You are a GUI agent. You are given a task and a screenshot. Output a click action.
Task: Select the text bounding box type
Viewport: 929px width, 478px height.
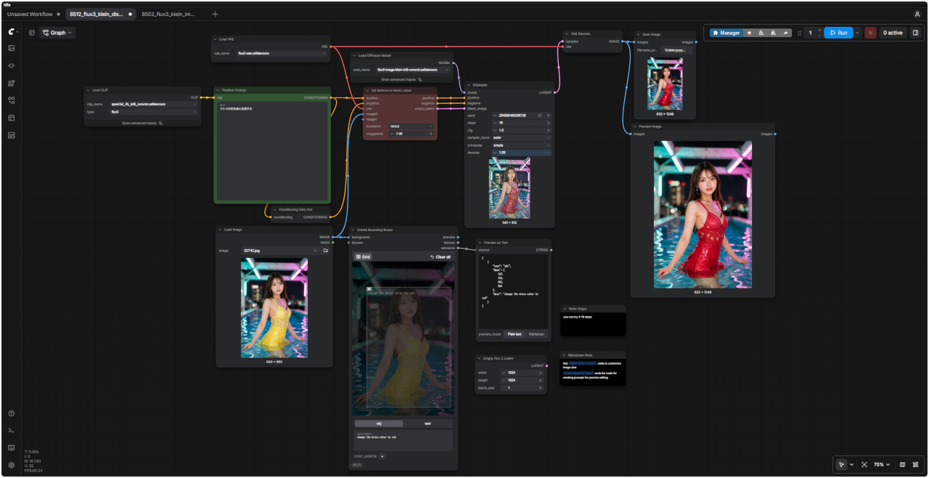tap(427, 424)
